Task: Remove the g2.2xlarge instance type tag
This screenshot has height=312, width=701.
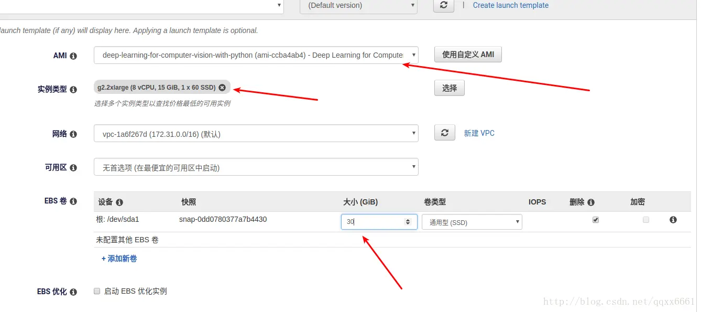Action: tap(222, 88)
